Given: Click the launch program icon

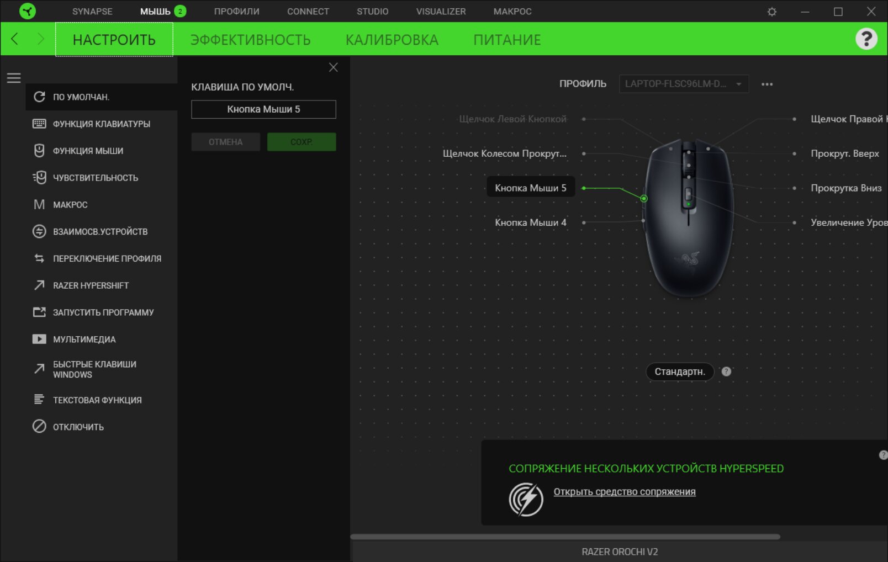Looking at the screenshot, I should click(x=39, y=312).
